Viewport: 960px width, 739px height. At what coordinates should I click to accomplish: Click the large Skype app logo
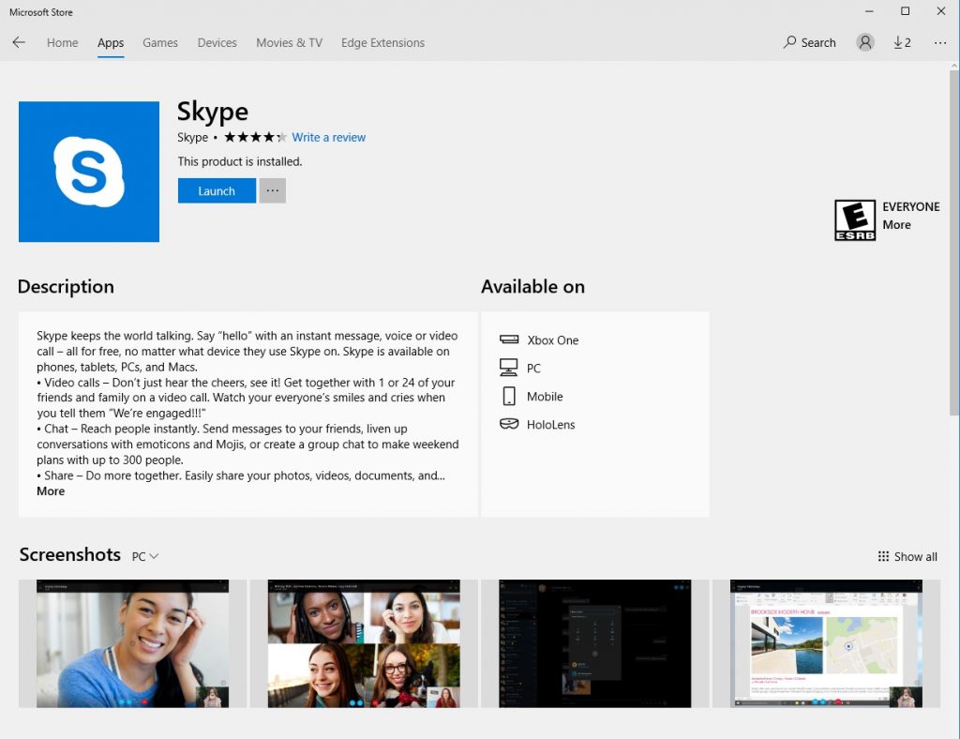click(x=89, y=172)
